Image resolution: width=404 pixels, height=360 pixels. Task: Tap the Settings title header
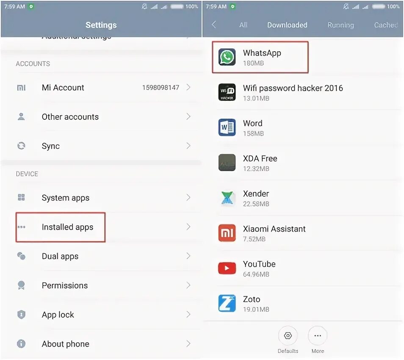click(101, 25)
